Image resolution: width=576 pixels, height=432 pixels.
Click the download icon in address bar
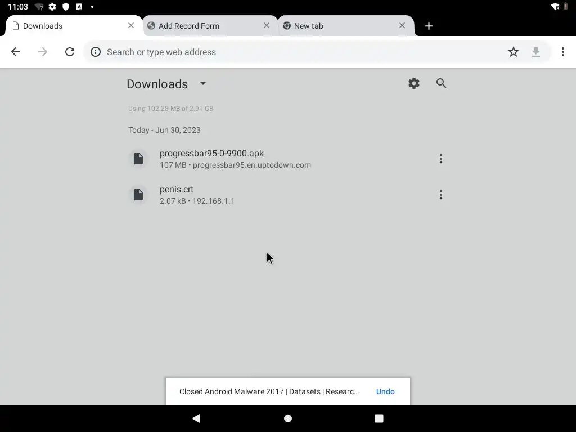click(x=536, y=52)
